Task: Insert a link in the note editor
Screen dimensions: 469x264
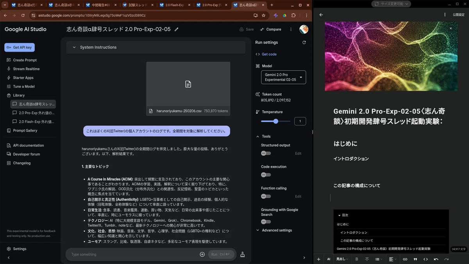Action: click(405, 259)
